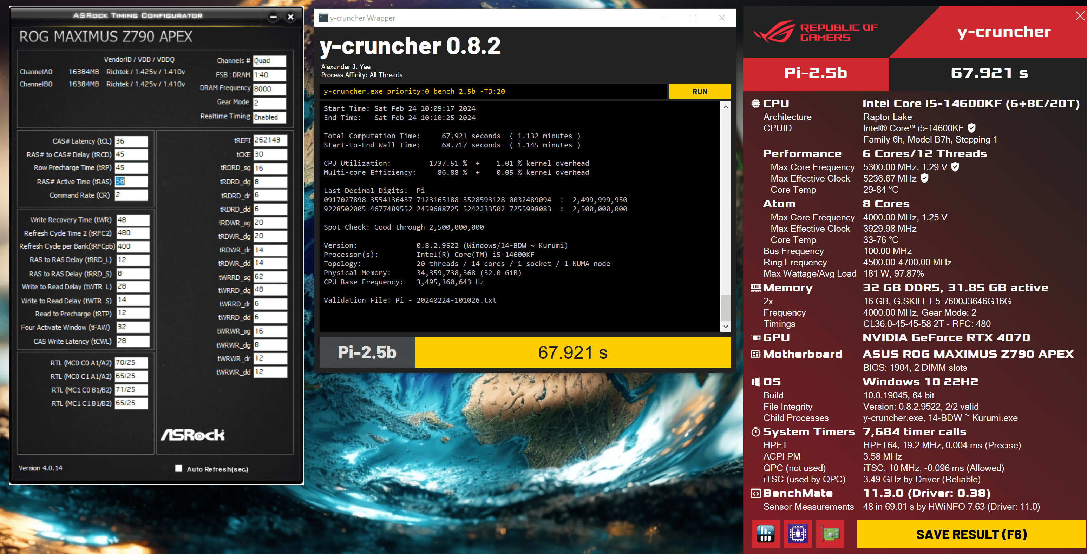Image resolution: width=1087 pixels, height=554 pixels.
Task: Launch the CPU-Z icon button
Action: (798, 534)
